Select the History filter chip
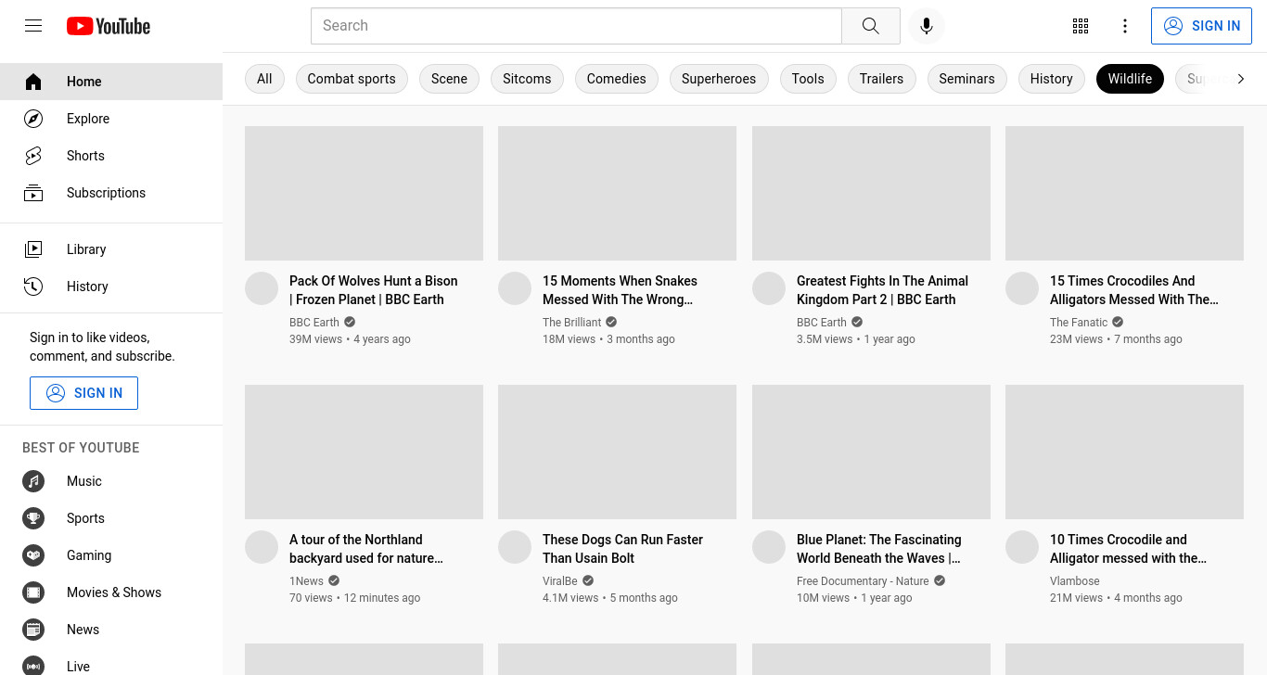Viewport: 1267px width, 675px height. 1051,79
